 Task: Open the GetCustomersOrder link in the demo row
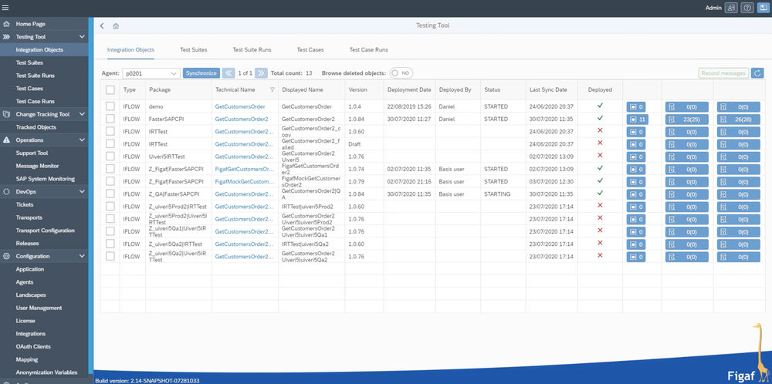pyautogui.click(x=240, y=106)
